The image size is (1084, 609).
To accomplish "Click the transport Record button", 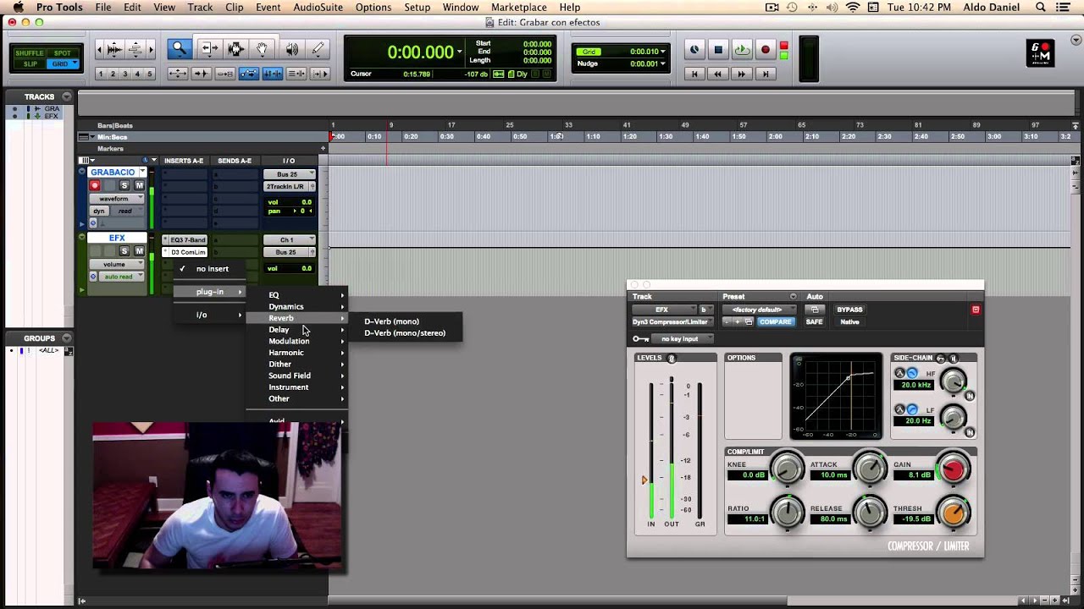I will point(765,50).
